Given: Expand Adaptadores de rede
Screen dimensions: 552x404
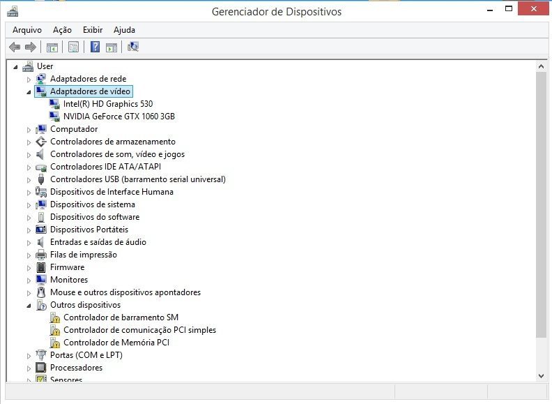Looking at the screenshot, I should (x=29, y=80).
